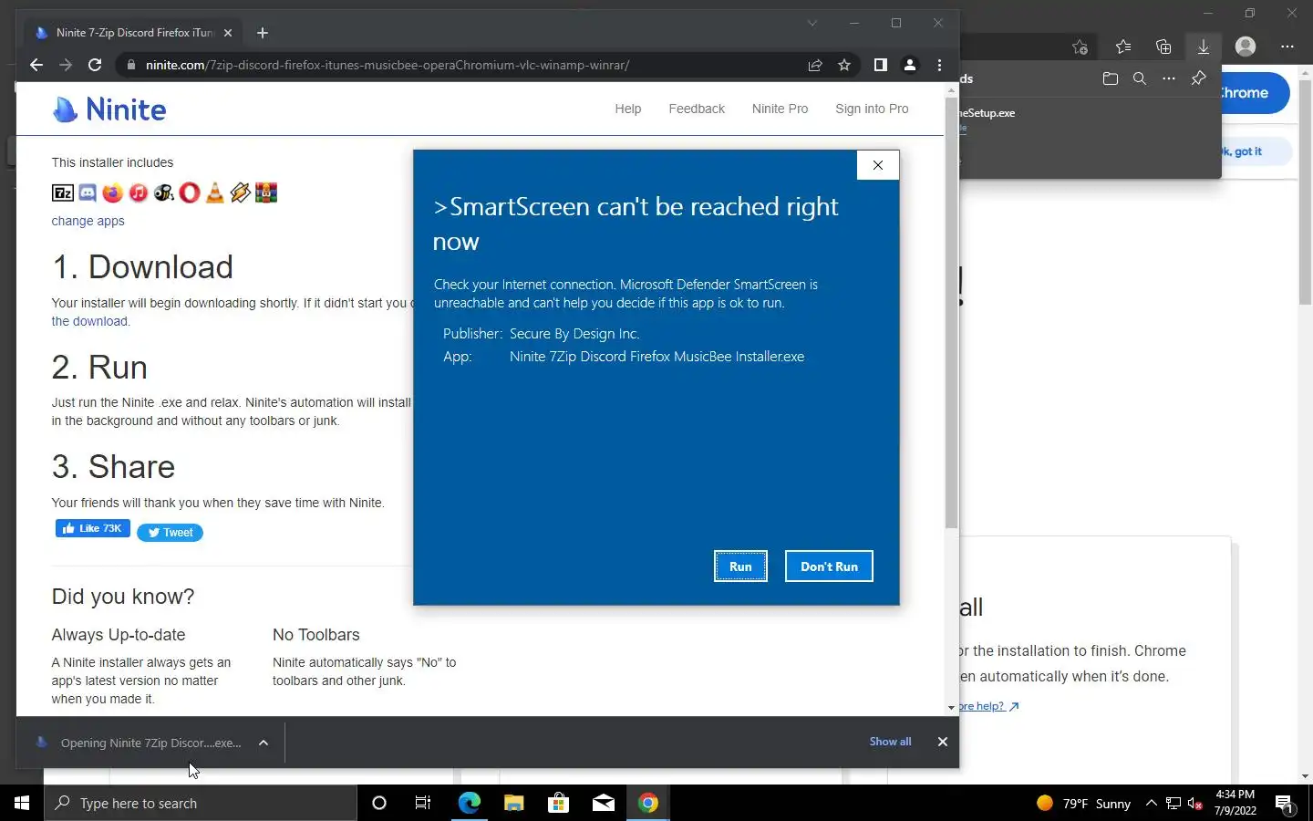Image resolution: width=1313 pixels, height=821 pixels.
Task: Open a new Chrome tab
Action: 263,33
